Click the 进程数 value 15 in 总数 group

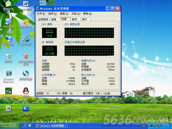74,70
